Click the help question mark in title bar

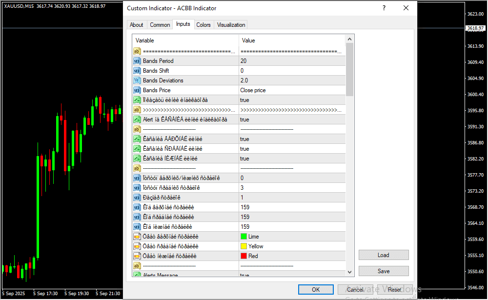coord(384,8)
